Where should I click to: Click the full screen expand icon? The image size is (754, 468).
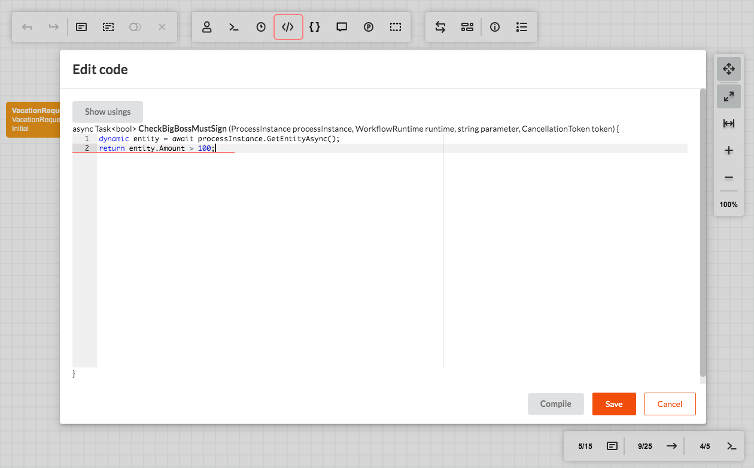tap(729, 96)
